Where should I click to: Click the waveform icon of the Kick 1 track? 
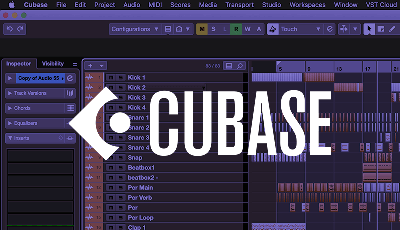click(89, 77)
